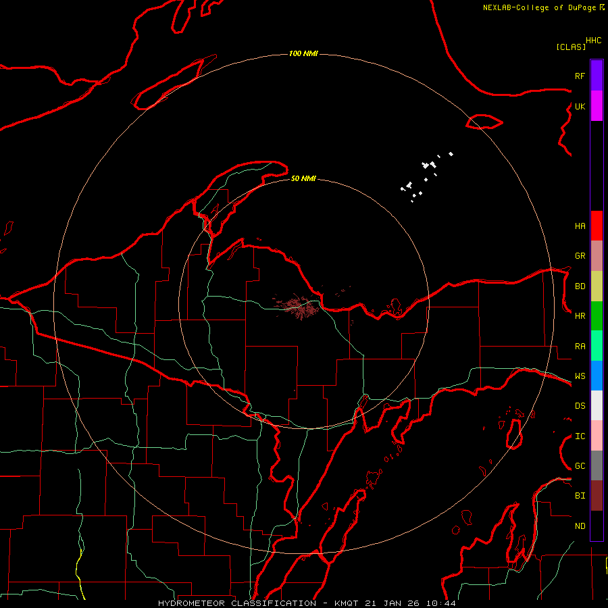Image resolution: width=608 pixels, height=608 pixels.
Task: Click the WS blue legend swatch
Action: pyautogui.click(x=597, y=376)
